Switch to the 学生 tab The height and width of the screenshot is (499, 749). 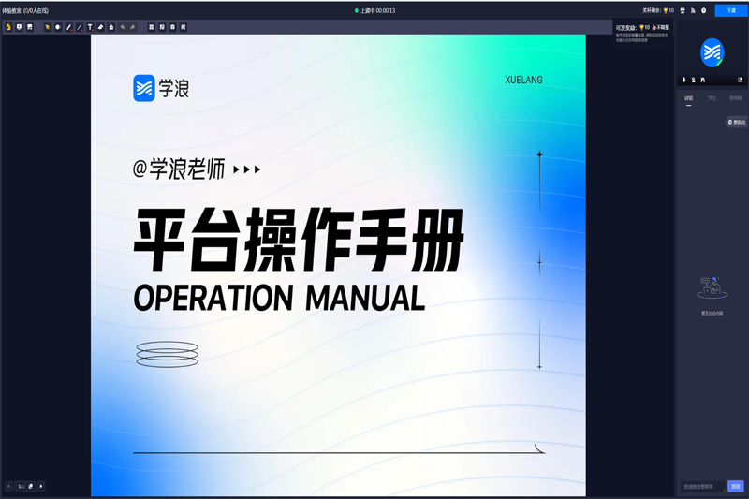[x=712, y=97]
